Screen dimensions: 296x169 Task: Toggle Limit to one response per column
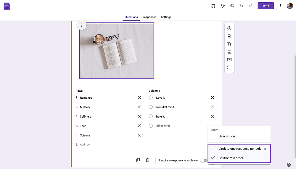click(x=239, y=149)
